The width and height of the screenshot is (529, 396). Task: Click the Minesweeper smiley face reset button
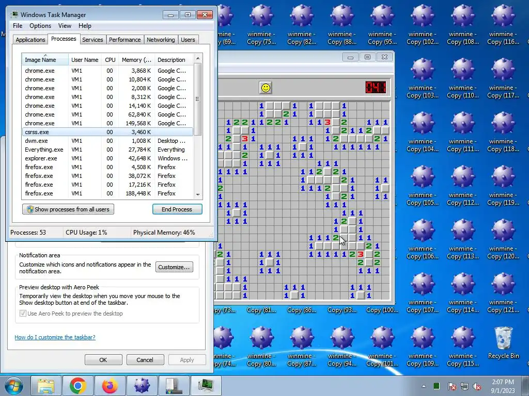tap(266, 88)
